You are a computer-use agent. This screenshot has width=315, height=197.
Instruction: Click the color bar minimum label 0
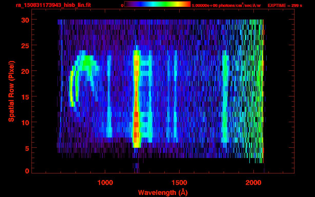[x=122, y=5]
